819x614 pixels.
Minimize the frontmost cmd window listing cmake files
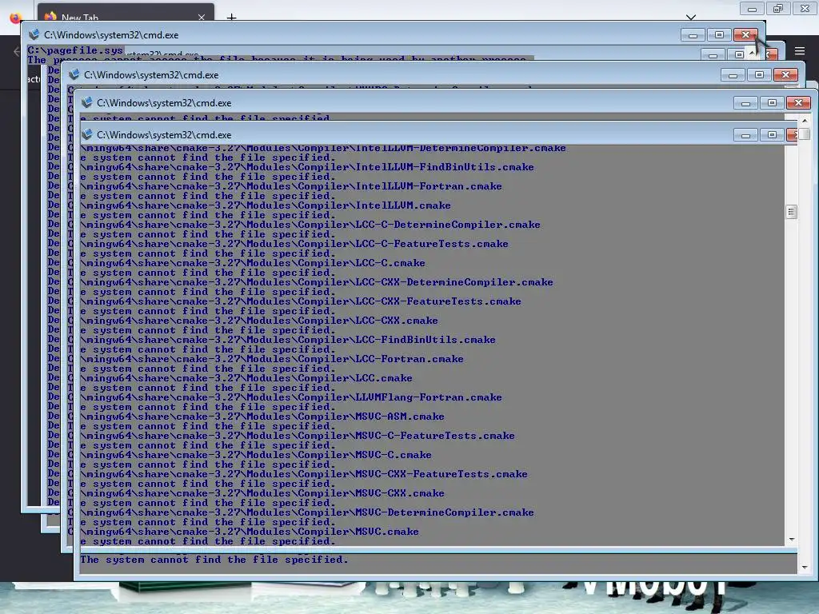click(745, 135)
